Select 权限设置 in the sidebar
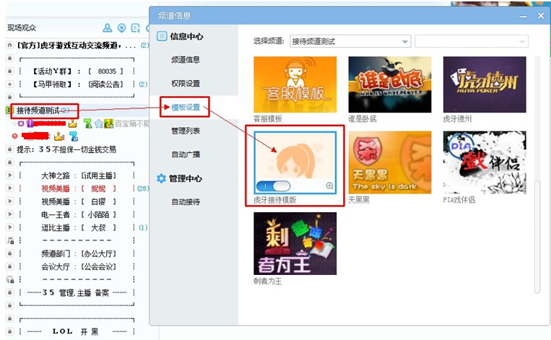 [186, 84]
